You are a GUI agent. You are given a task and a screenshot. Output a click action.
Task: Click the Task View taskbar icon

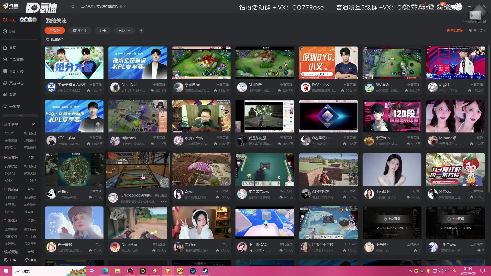pos(92,271)
